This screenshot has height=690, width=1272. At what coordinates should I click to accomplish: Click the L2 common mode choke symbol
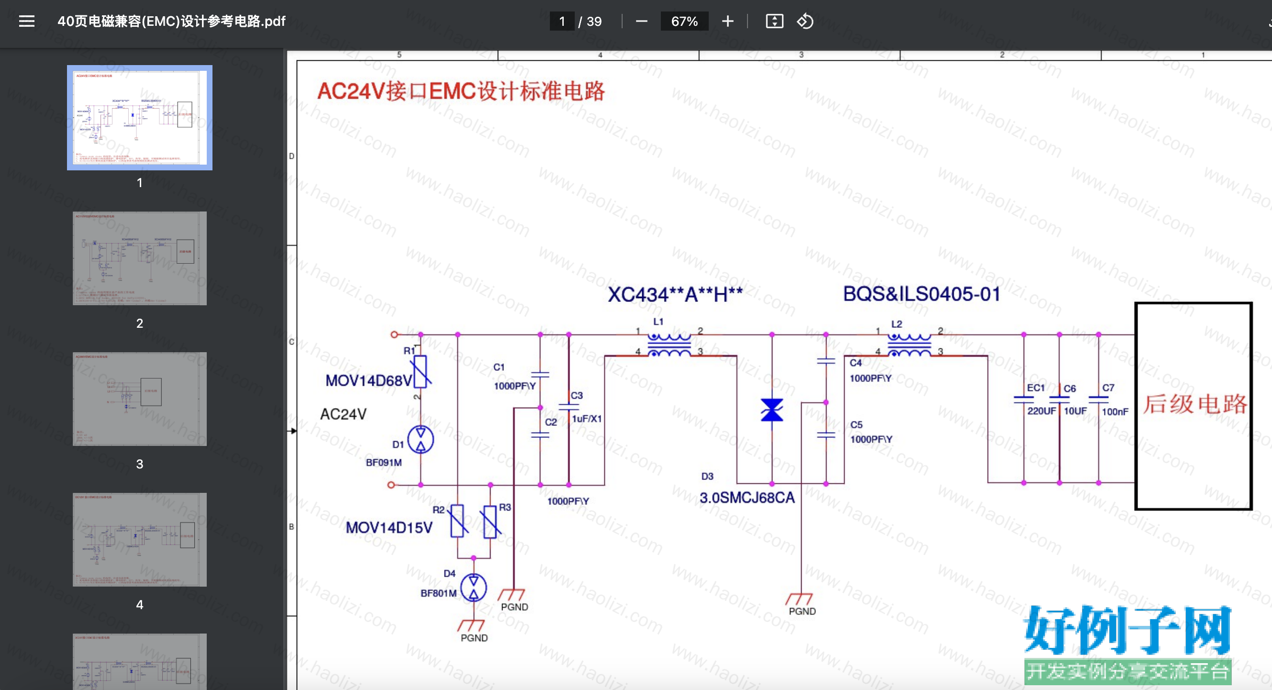(909, 345)
